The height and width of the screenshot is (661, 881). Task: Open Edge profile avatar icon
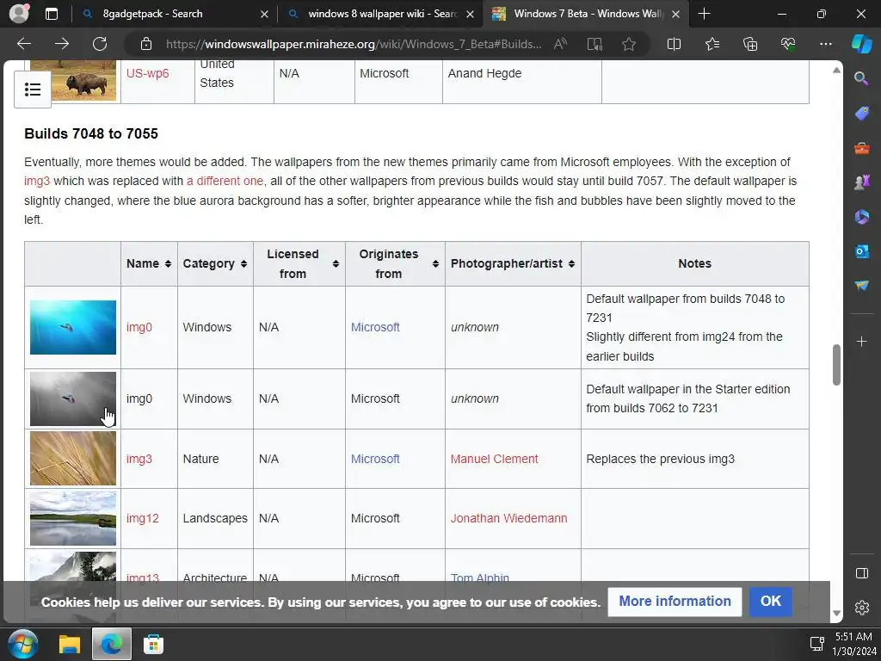[x=19, y=14]
